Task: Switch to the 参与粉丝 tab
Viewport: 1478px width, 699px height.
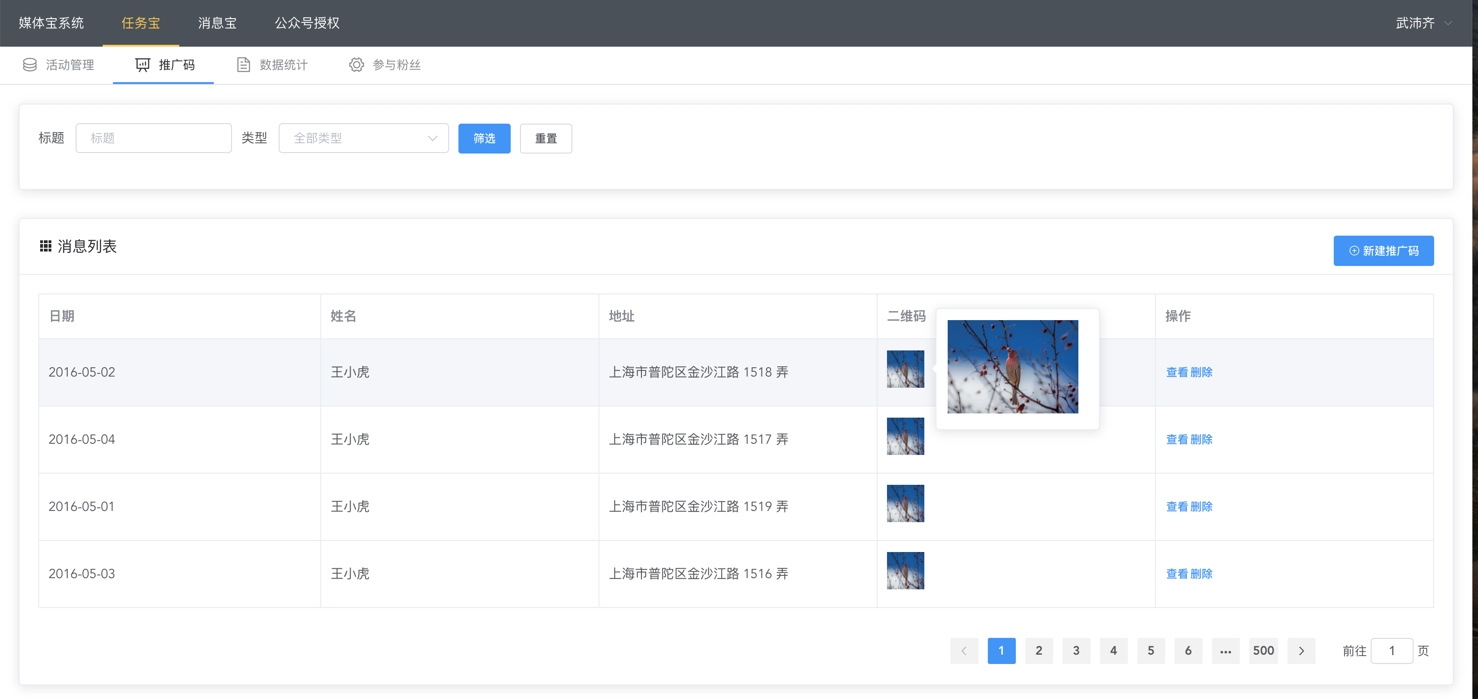Action: point(385,65)
